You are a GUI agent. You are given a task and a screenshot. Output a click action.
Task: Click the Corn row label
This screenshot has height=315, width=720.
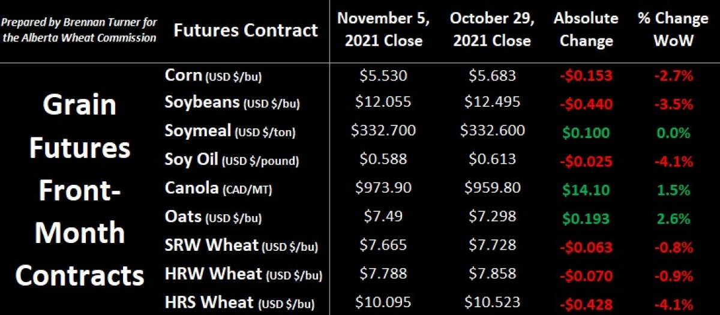[x=213, y=76]
